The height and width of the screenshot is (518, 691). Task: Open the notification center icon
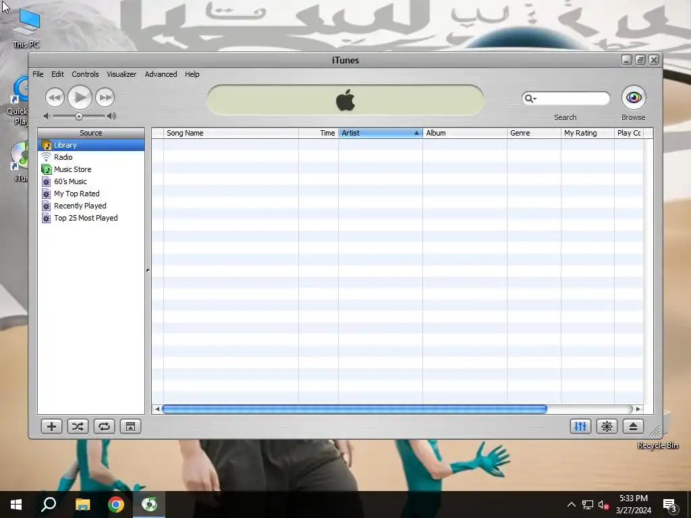pyautogui.click(x=670, y=505)
